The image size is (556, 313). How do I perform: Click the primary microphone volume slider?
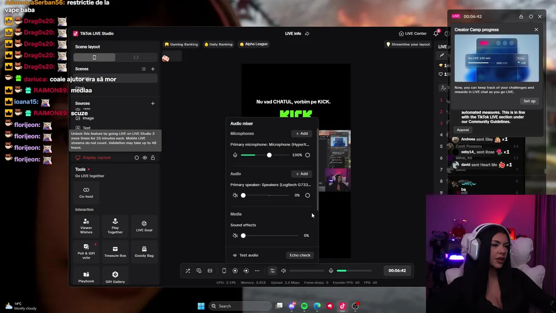[x=265, y=155]
